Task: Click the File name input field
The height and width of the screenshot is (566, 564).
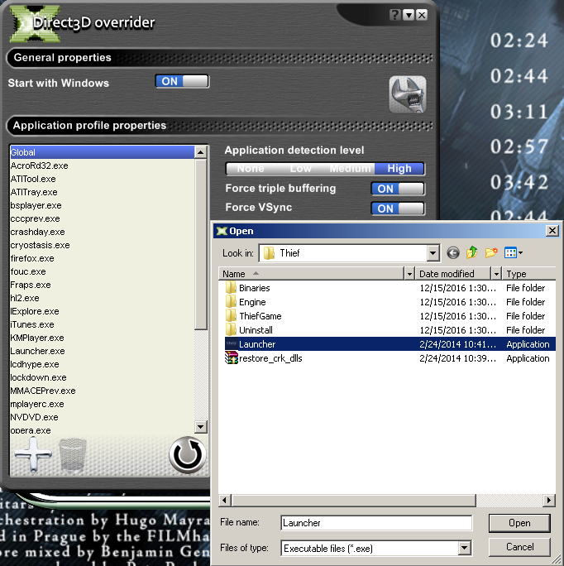Action: click(x=376, y=523)
